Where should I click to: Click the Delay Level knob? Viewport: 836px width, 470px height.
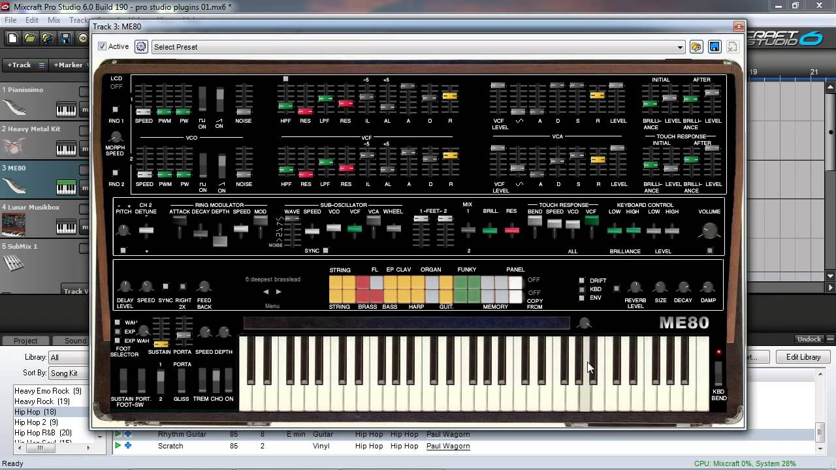click(125, 287)
